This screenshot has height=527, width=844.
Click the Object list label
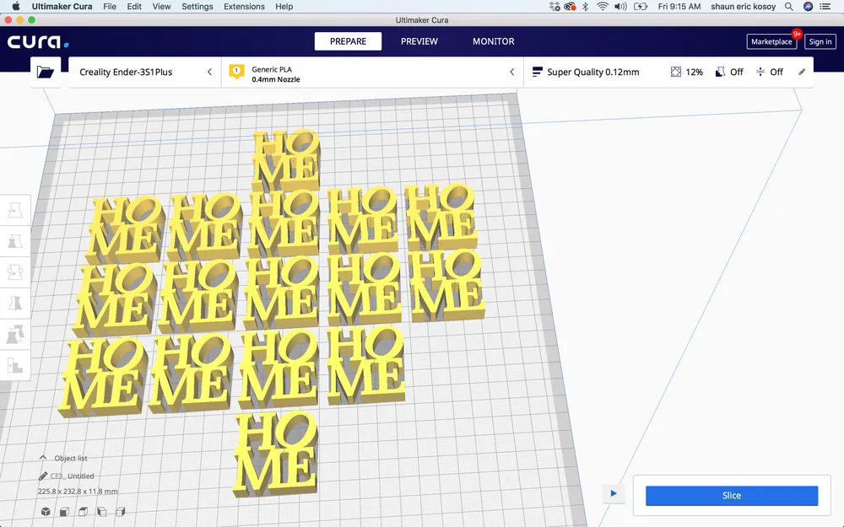71,458
